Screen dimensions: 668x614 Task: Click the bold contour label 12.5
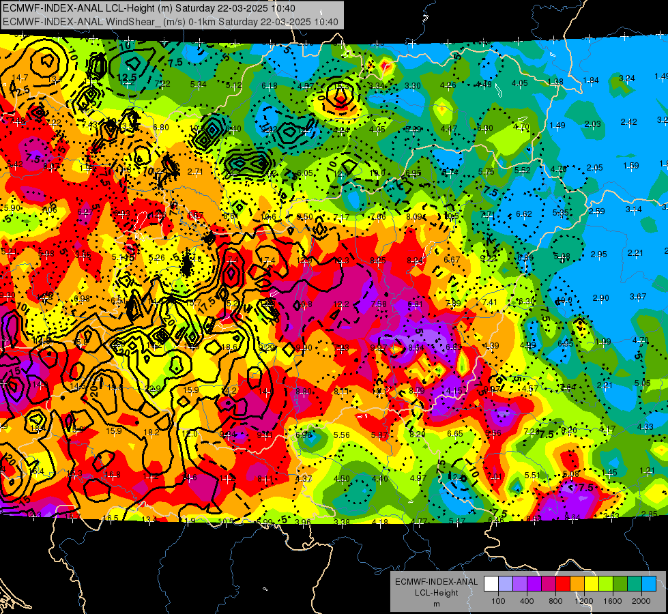click(x=126, y=77)
